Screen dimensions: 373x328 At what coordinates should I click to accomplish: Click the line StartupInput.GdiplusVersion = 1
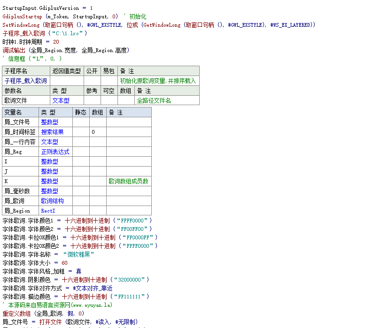pyautogui.click(x=47, y=8)
